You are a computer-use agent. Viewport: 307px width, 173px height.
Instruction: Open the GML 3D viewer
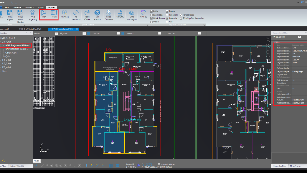(x=143, y=14)
